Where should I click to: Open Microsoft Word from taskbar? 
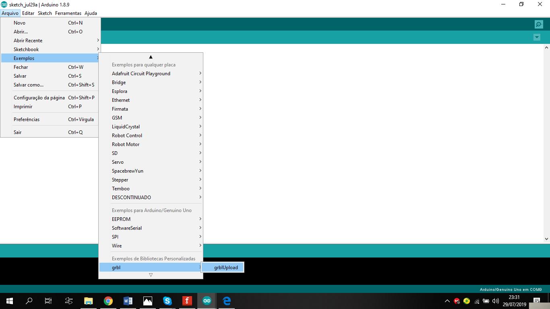[128, 301]
